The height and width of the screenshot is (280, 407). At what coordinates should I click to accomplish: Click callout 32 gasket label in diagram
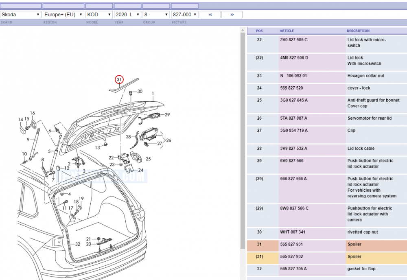pos(78,244)
